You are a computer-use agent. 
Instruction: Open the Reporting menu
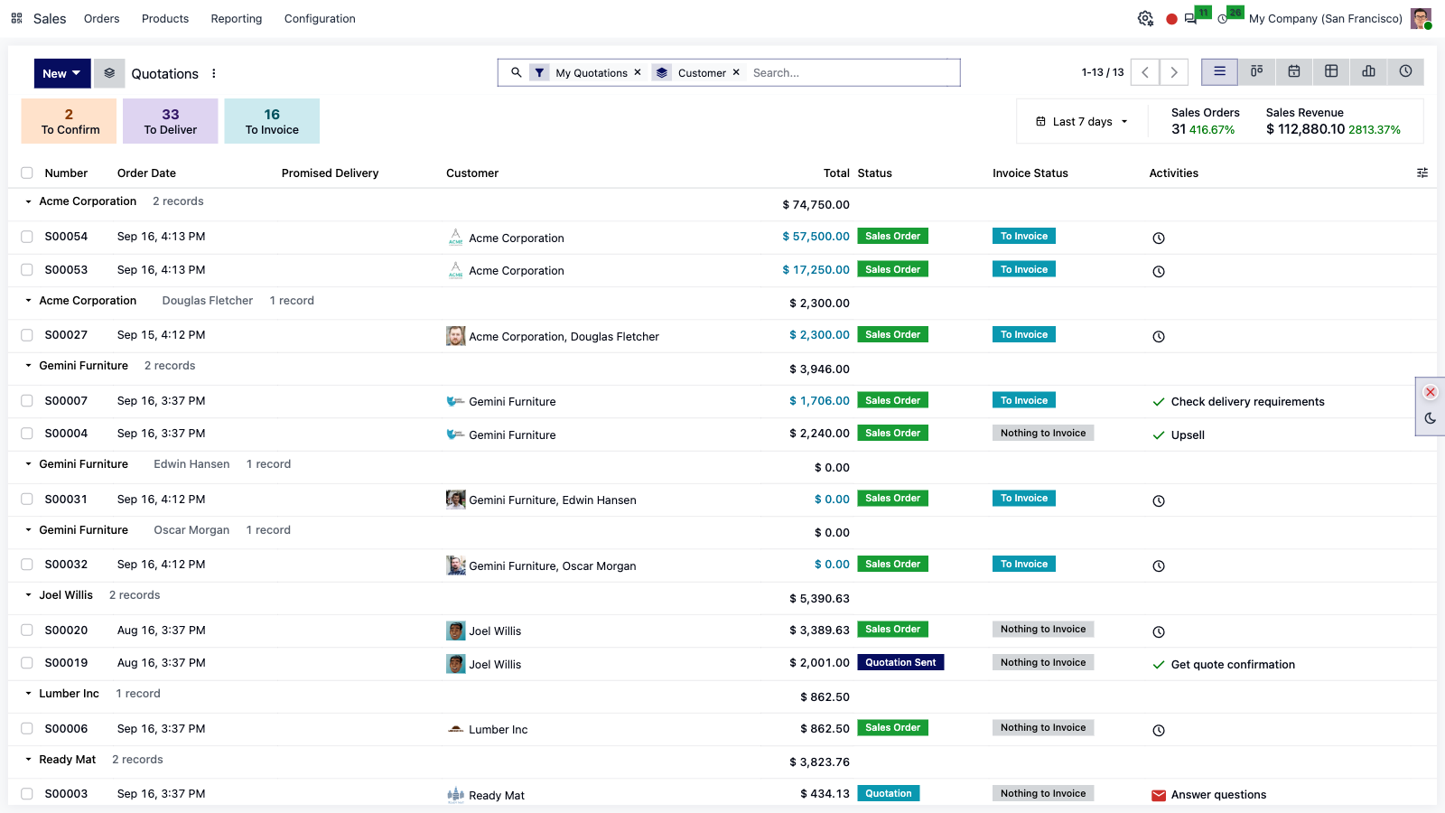tap(237, 18)
